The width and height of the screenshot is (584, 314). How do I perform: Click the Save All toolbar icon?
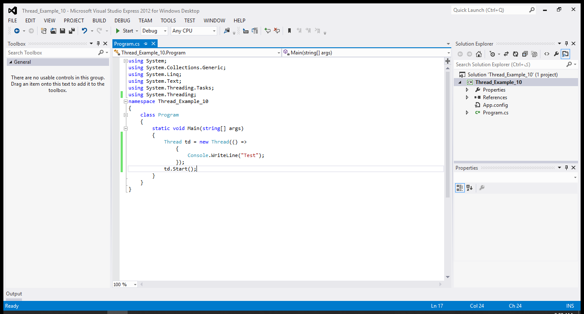(72, 31)
